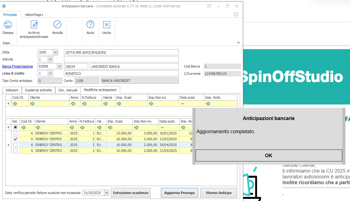Open the Aiuto help icon
350x201 pixels.
pos(90,24)
